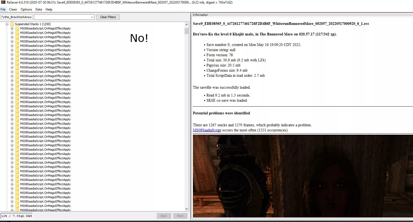Viewport: 413px width, 222px height.
Task: Click the Clear Filters button
Action: tap(108, 17)
